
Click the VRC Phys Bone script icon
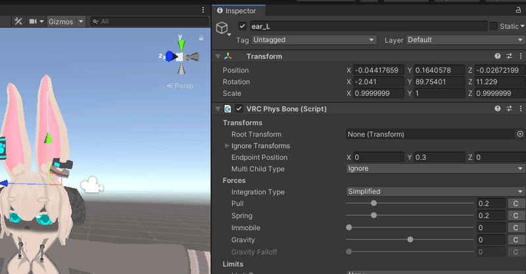point(227,109)
